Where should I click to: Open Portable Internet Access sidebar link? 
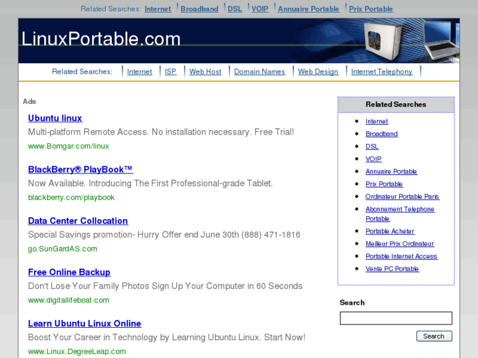pos(402,256)
